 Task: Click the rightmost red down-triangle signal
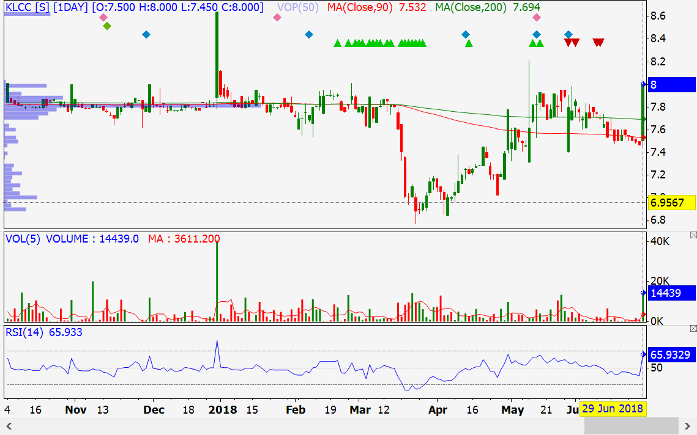[598, 42]
